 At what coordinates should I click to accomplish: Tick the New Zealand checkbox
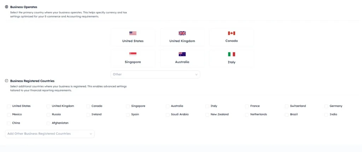(x=207, y=115)
